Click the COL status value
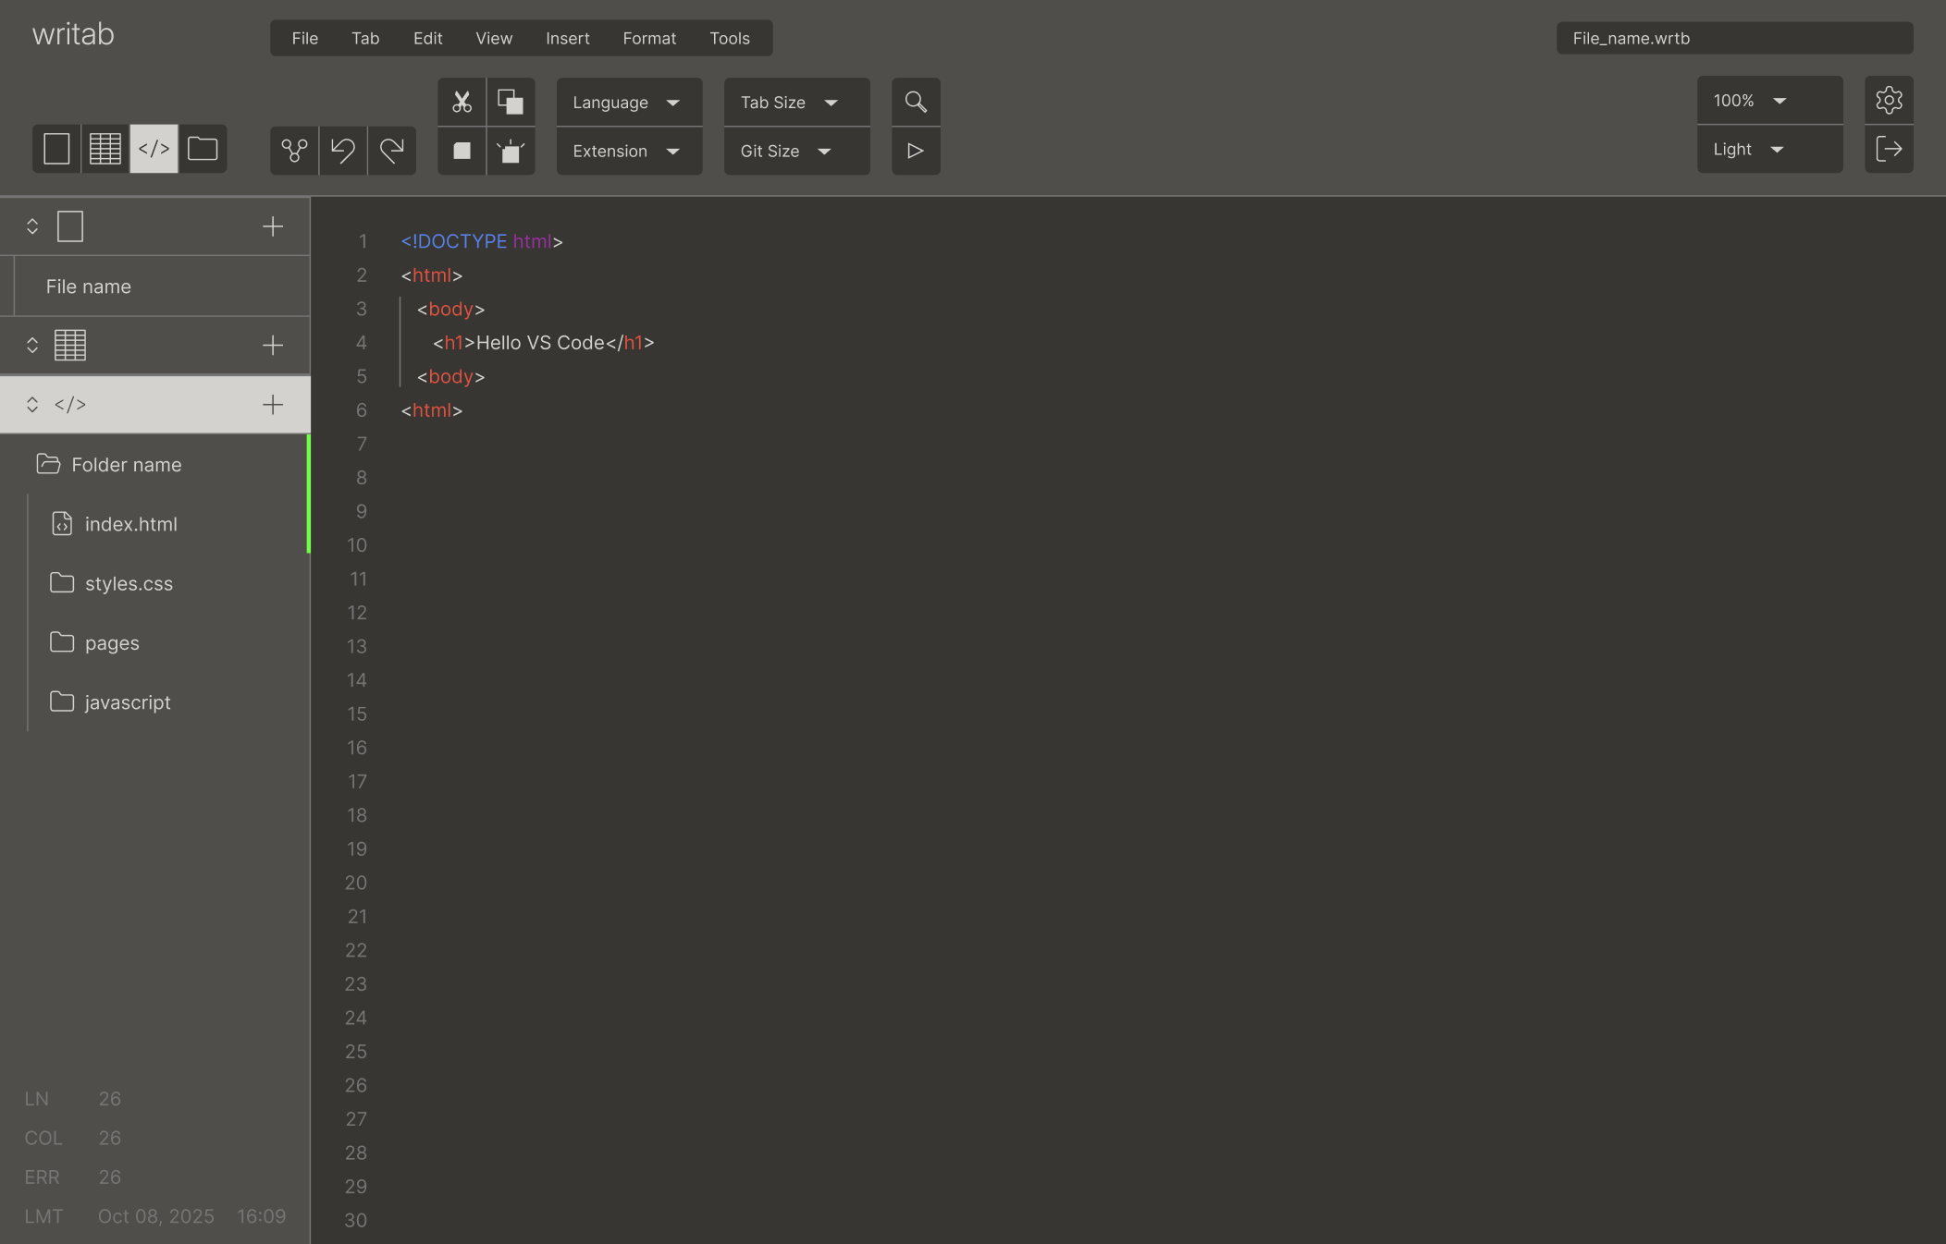 (109, 1138)
